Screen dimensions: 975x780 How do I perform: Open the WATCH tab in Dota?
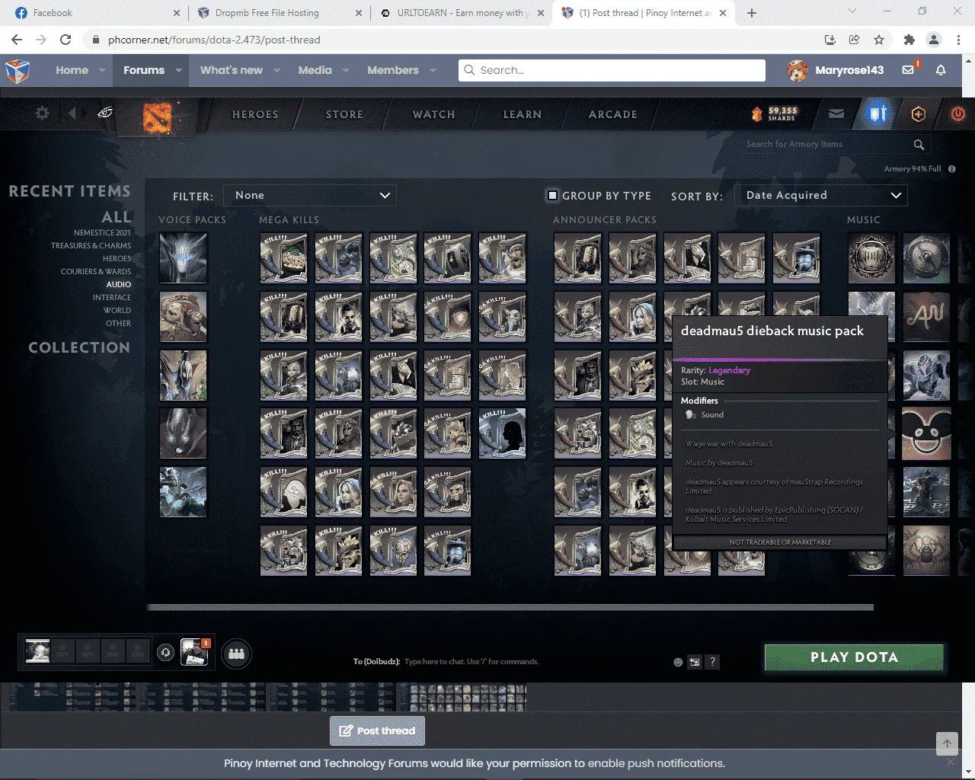click(434, 114)
